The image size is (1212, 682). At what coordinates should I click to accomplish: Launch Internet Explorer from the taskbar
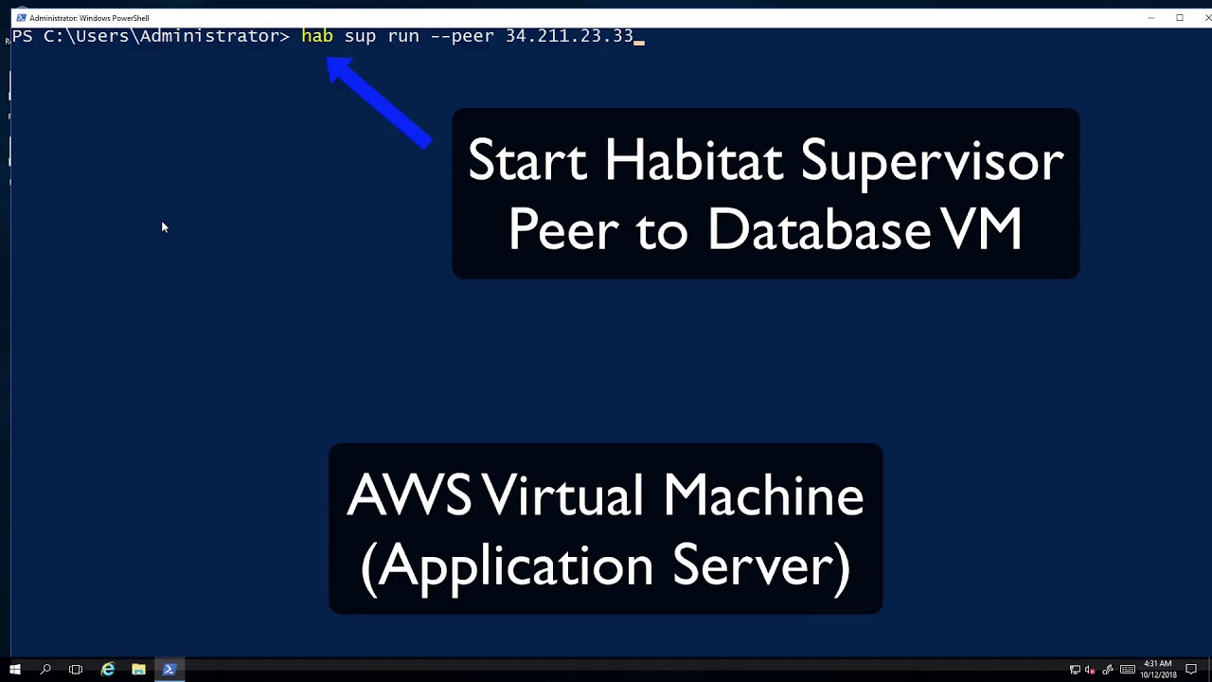point(108,670)
